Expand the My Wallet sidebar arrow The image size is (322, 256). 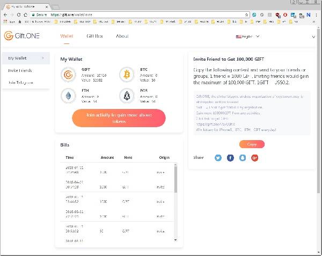(x=42, y=58)
